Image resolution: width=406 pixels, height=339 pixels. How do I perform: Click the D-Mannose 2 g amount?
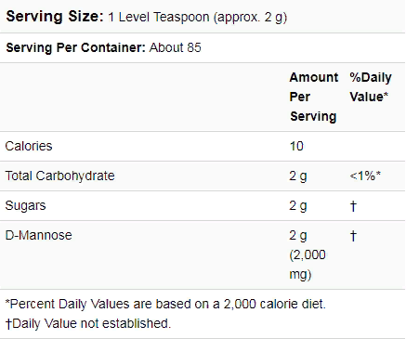point(298,236)
